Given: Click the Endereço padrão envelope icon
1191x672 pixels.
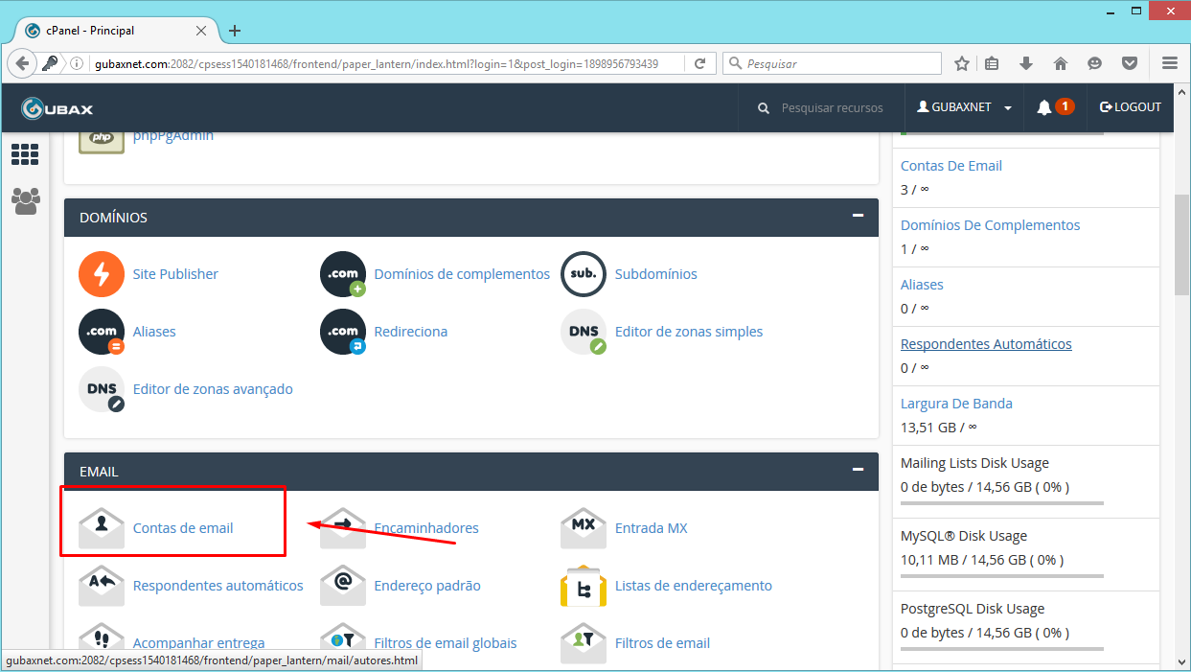Looking at the screenshot, I should pos(343,586).
